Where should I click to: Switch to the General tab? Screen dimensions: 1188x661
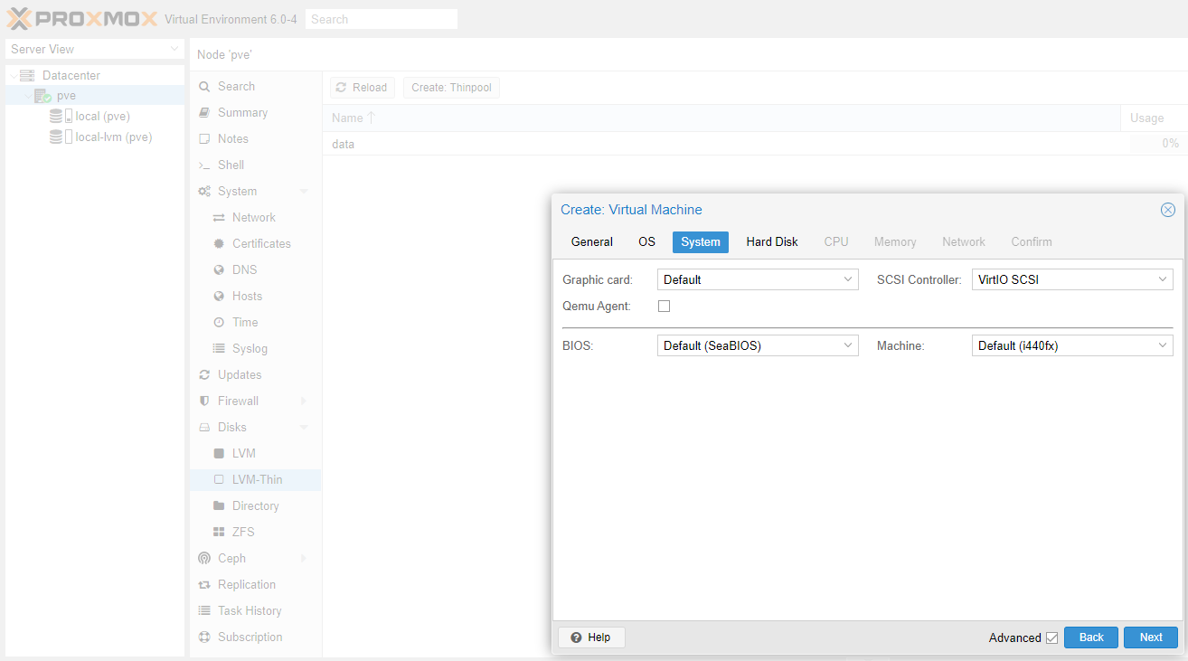tap(592, 242)
